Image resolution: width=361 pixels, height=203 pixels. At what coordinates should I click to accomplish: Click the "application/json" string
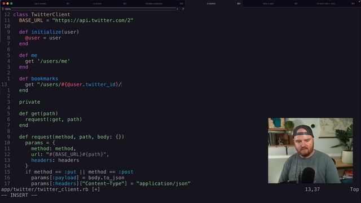point(163,184)
